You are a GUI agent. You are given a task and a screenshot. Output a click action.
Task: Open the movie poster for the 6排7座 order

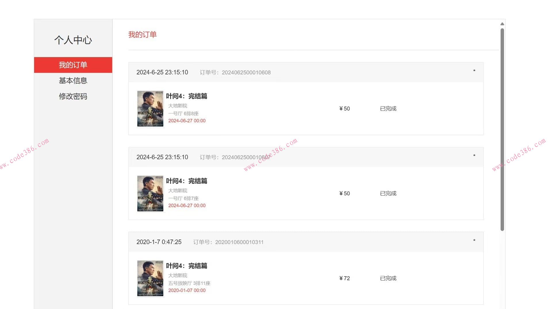click(150, 194)
